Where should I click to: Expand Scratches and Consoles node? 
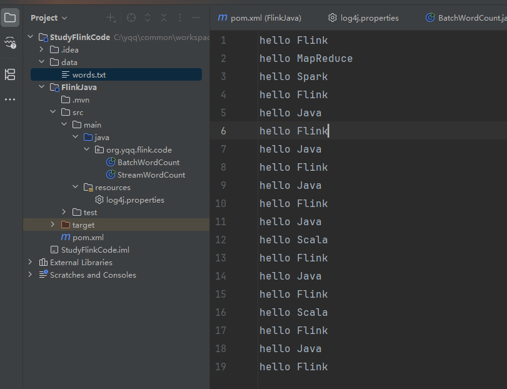(31, 275)
